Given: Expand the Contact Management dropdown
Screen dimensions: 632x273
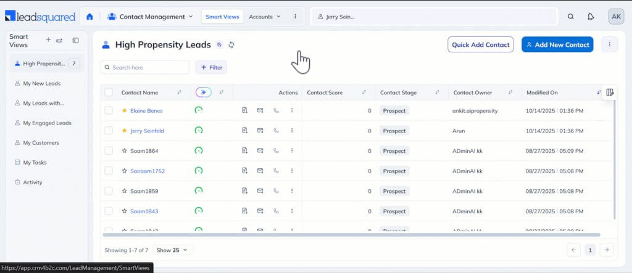Looking at the screenshot, I should [150, 17].
